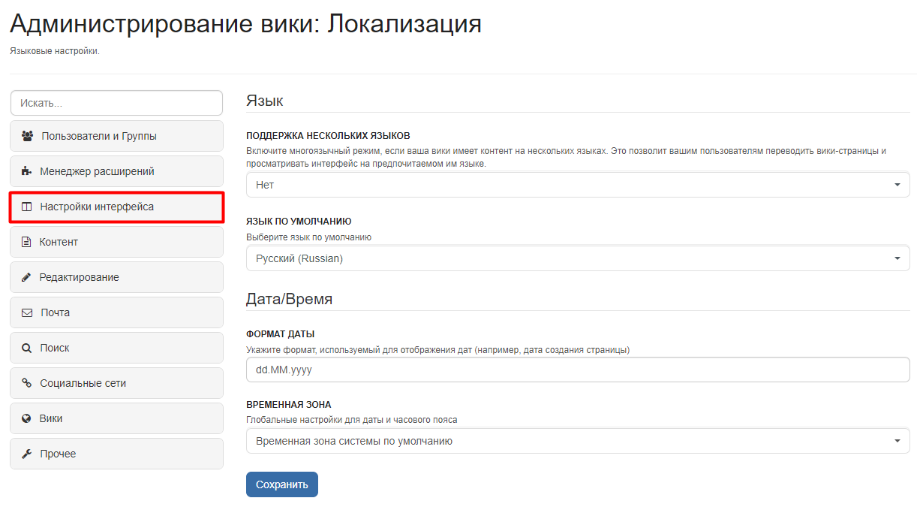Click the ЯЗЫК ПО УМОЛЧАНИЮ label
Screen dimensions: 917x513
coord(299,222)
